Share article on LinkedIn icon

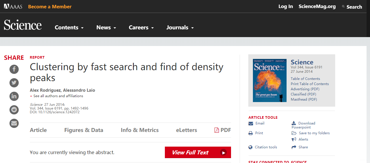point(14,96)
